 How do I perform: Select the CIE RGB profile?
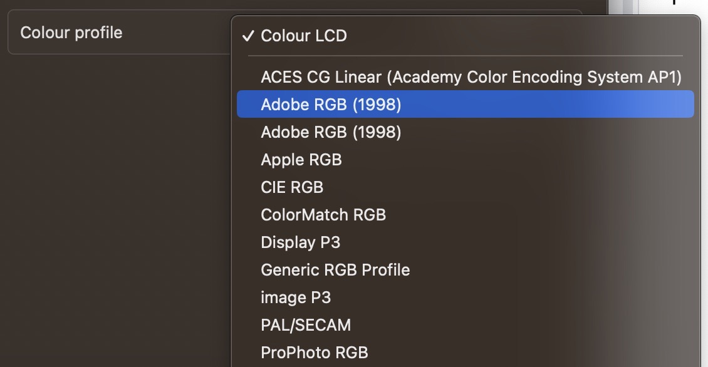click(466, 187)
